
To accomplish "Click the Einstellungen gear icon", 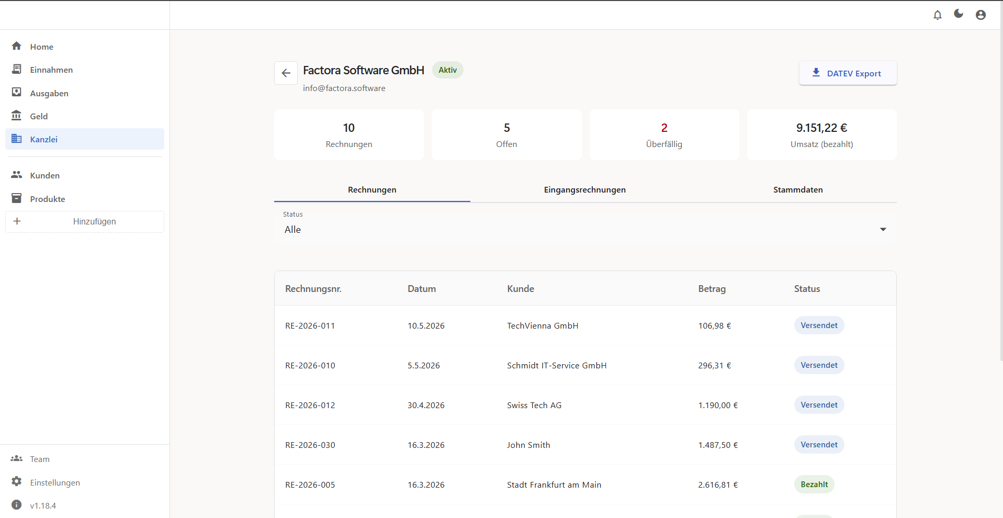I will point(17,481).
